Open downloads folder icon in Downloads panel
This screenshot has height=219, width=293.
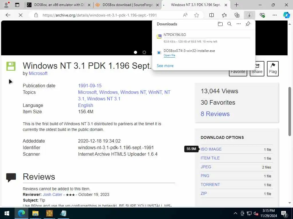[x=220, y=24]
